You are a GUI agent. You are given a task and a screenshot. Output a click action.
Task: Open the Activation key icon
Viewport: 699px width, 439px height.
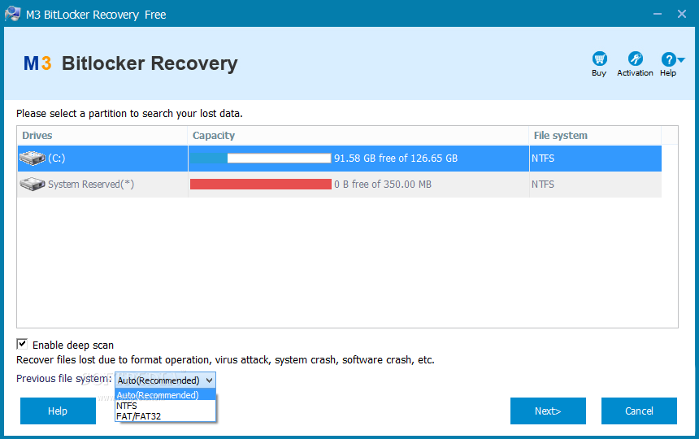pyautogui.click(x=635, y=59)
